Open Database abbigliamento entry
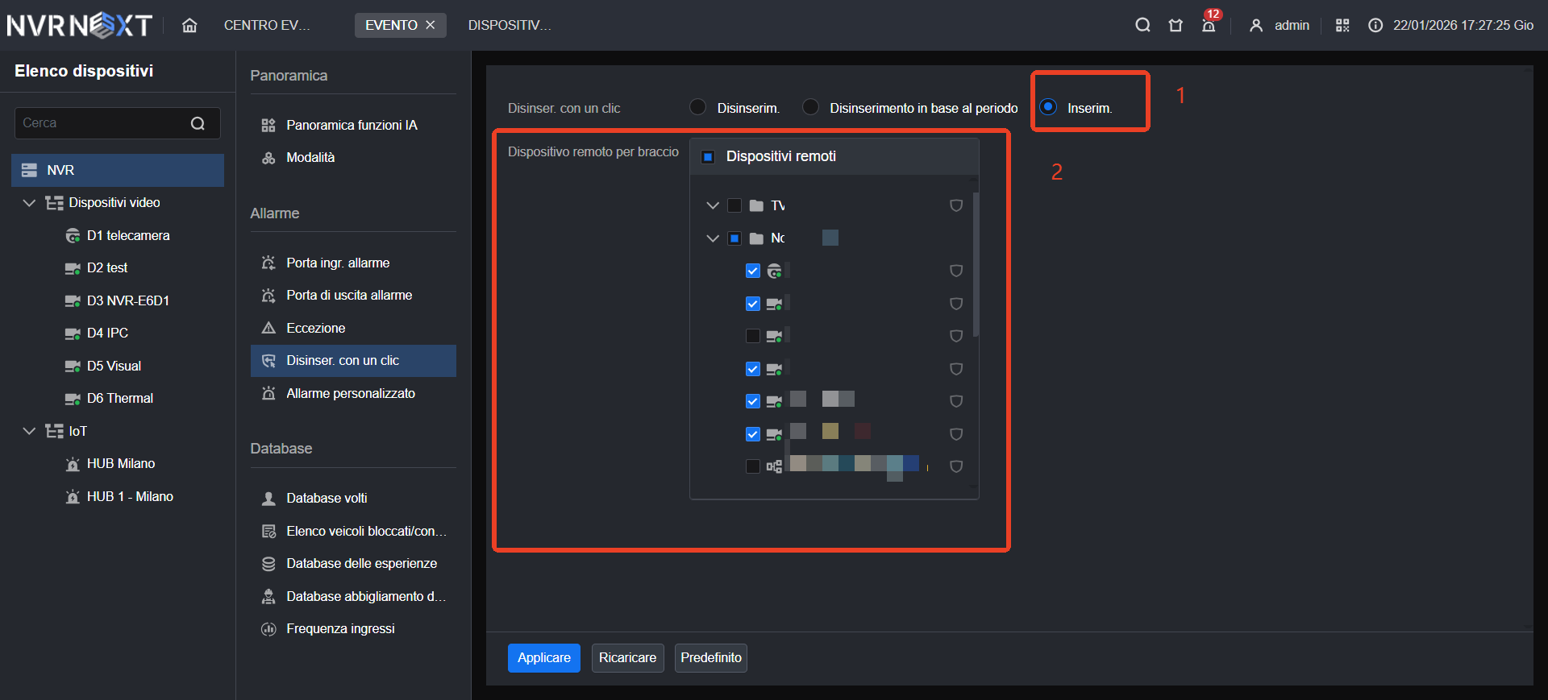This screenshot has height=700, width=1548. pyautogui.click(x=353, y=596)
